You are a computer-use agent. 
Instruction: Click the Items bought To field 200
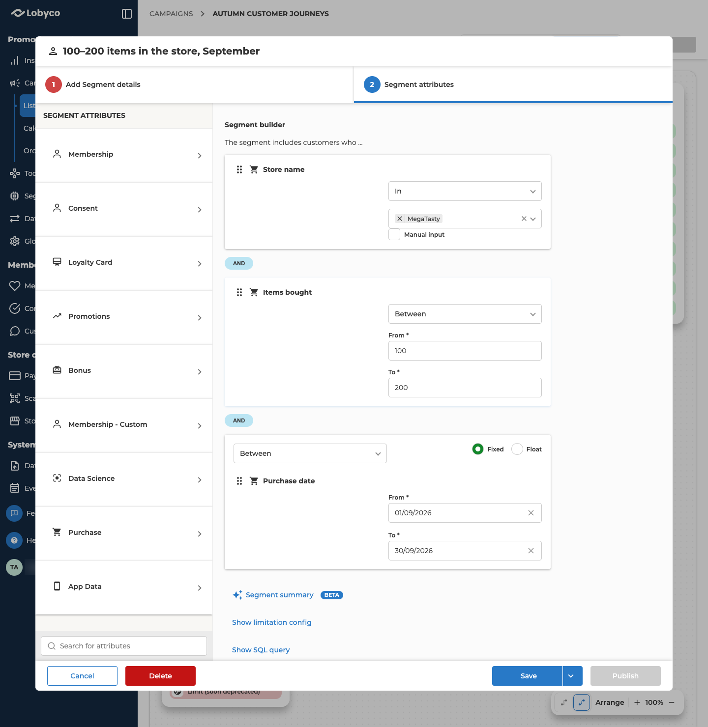coord(465,388)
